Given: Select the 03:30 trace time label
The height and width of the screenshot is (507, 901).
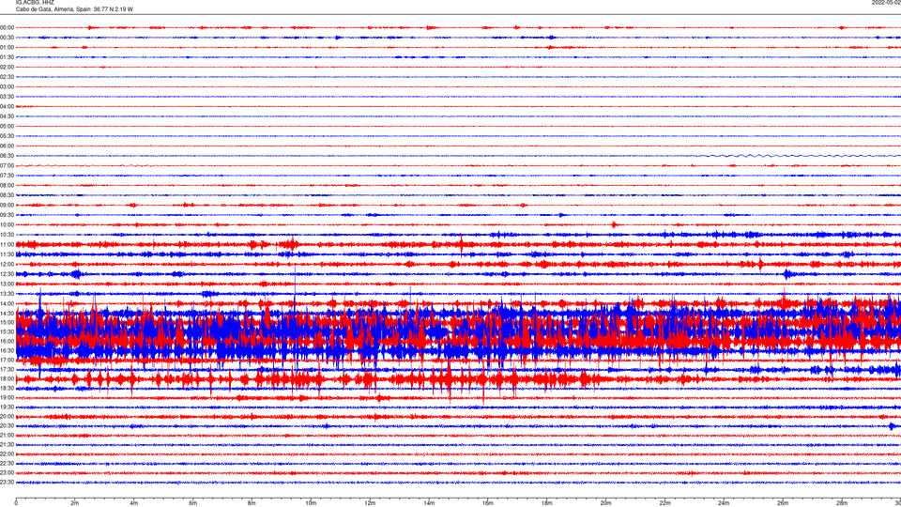Looking at the screenshot, I should click(x=7, y=97).
